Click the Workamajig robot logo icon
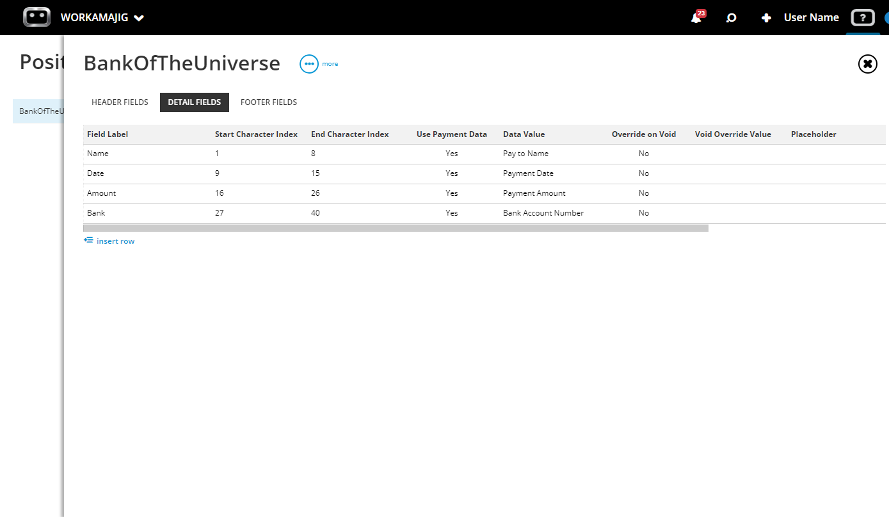This screenshot has width=889, height=517. [x=36, y=17]
